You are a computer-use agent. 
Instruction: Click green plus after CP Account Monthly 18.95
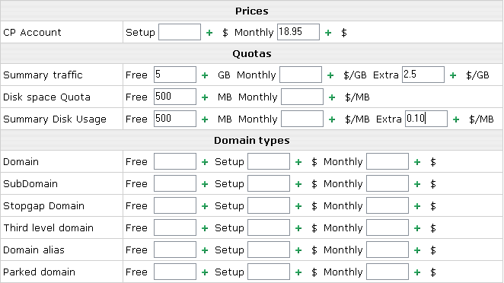point(328,33)
